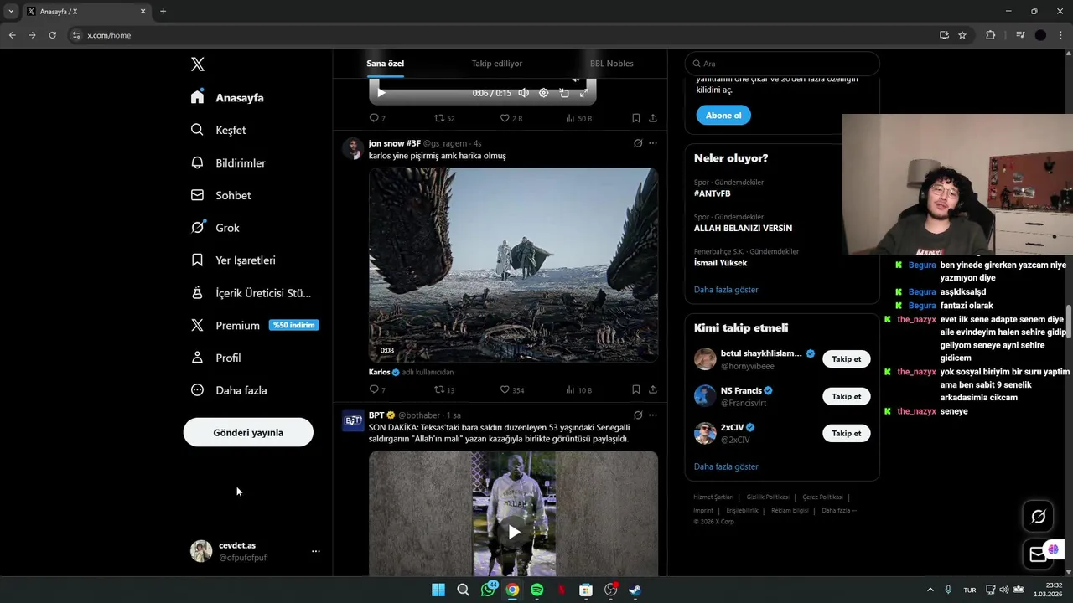1073x603 pixels.
Task: Share the top video post
Action: click(x=653, y=118)
